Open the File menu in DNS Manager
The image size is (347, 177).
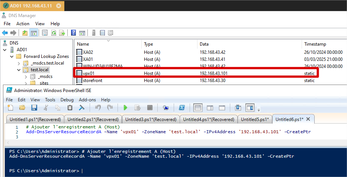(7, 24)
